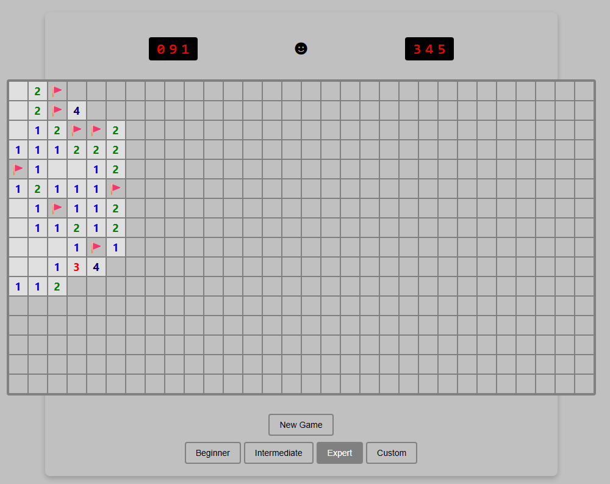Click the 1 left of the ninth-row flag
Screen dimensions: 610x484
77,247
